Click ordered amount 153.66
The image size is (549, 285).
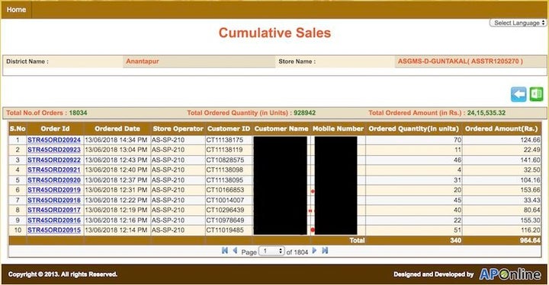[x=530, y=190]
